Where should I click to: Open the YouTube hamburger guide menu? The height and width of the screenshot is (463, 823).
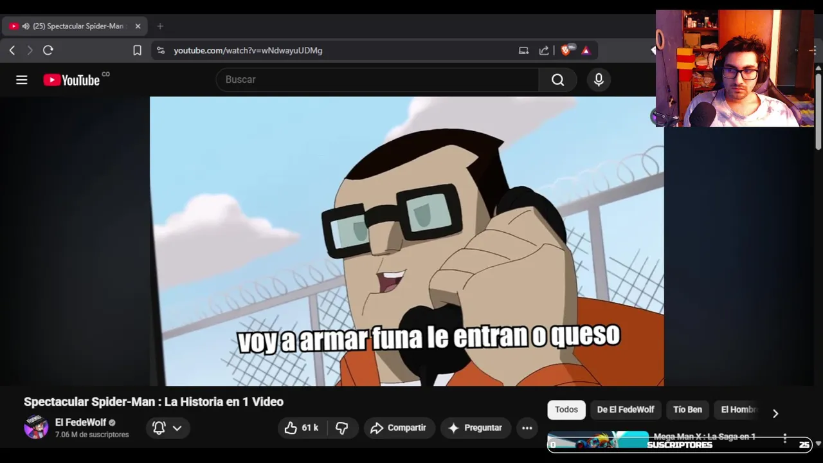point(22,80)
